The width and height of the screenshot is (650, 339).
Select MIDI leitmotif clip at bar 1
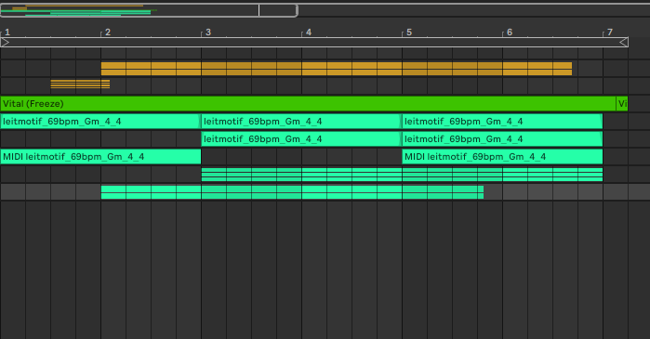[x=100, y=156]
